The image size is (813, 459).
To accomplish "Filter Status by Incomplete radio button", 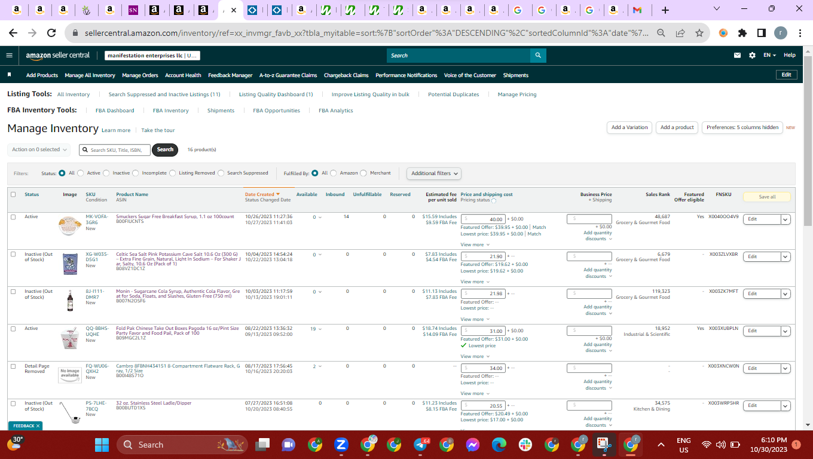I will tap(136, 173).
